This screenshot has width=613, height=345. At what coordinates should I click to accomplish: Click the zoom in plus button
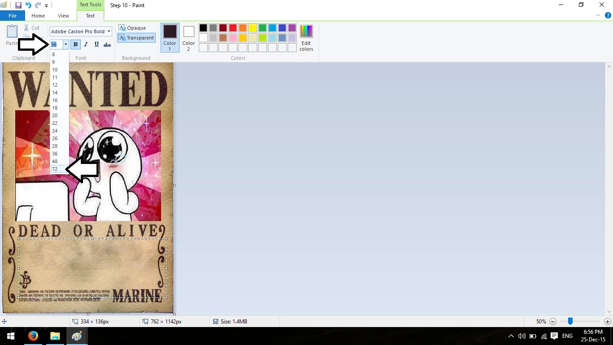608,322
